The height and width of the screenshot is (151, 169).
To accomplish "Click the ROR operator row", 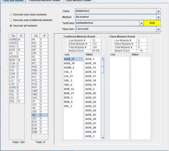I will click(17, 60).
